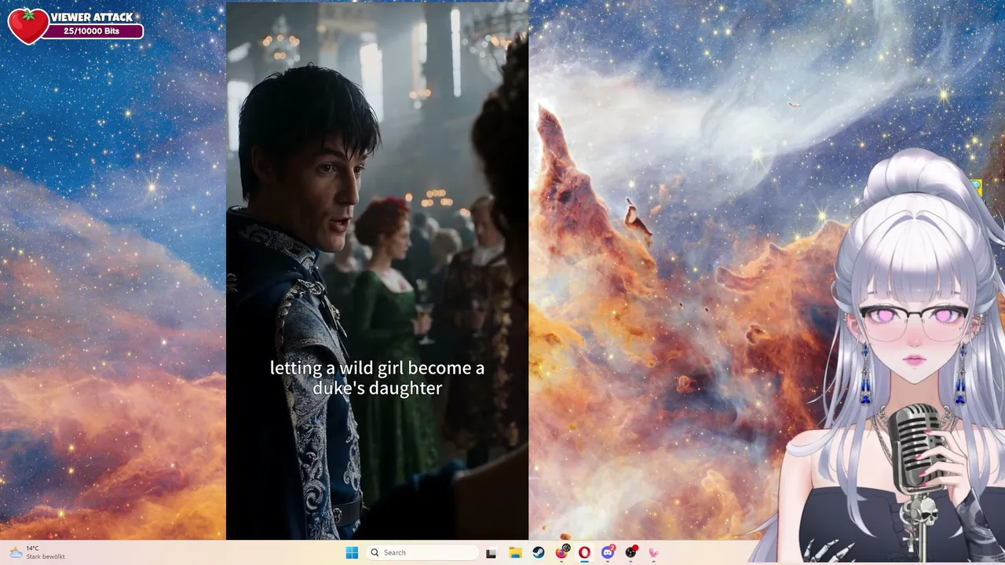This screenshot has height=565, width=1005.
Task: Open the Windows Start menu
Action: click(352, 552)
